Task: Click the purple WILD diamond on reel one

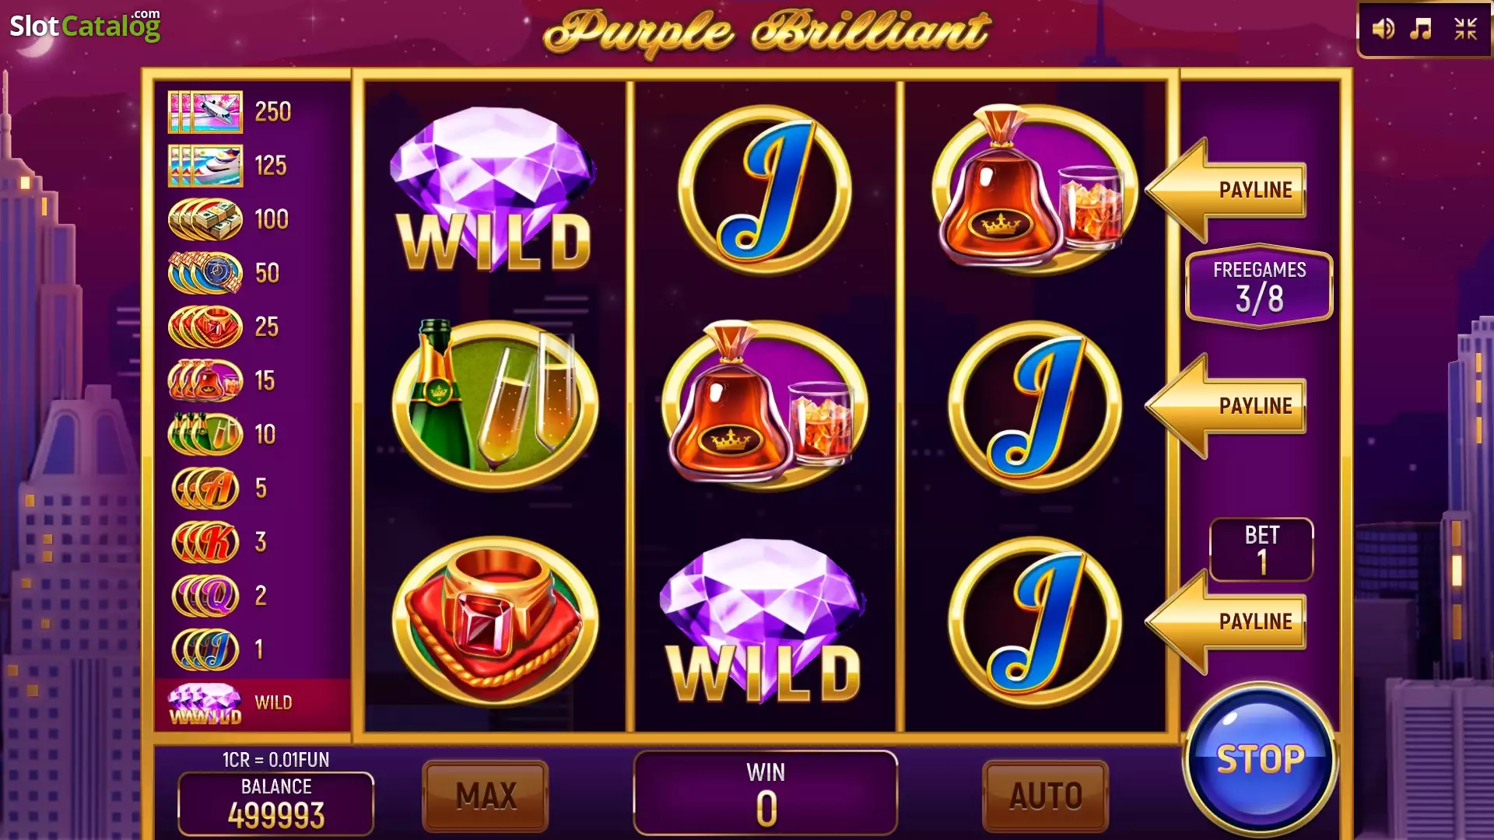Action: click(x=494, y=190)
